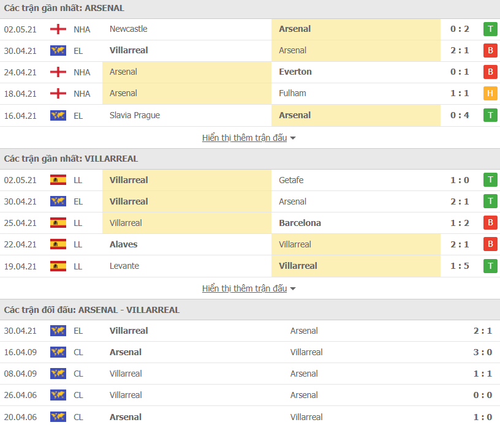Click Spain flag icon in Levante row

[58, 266]
